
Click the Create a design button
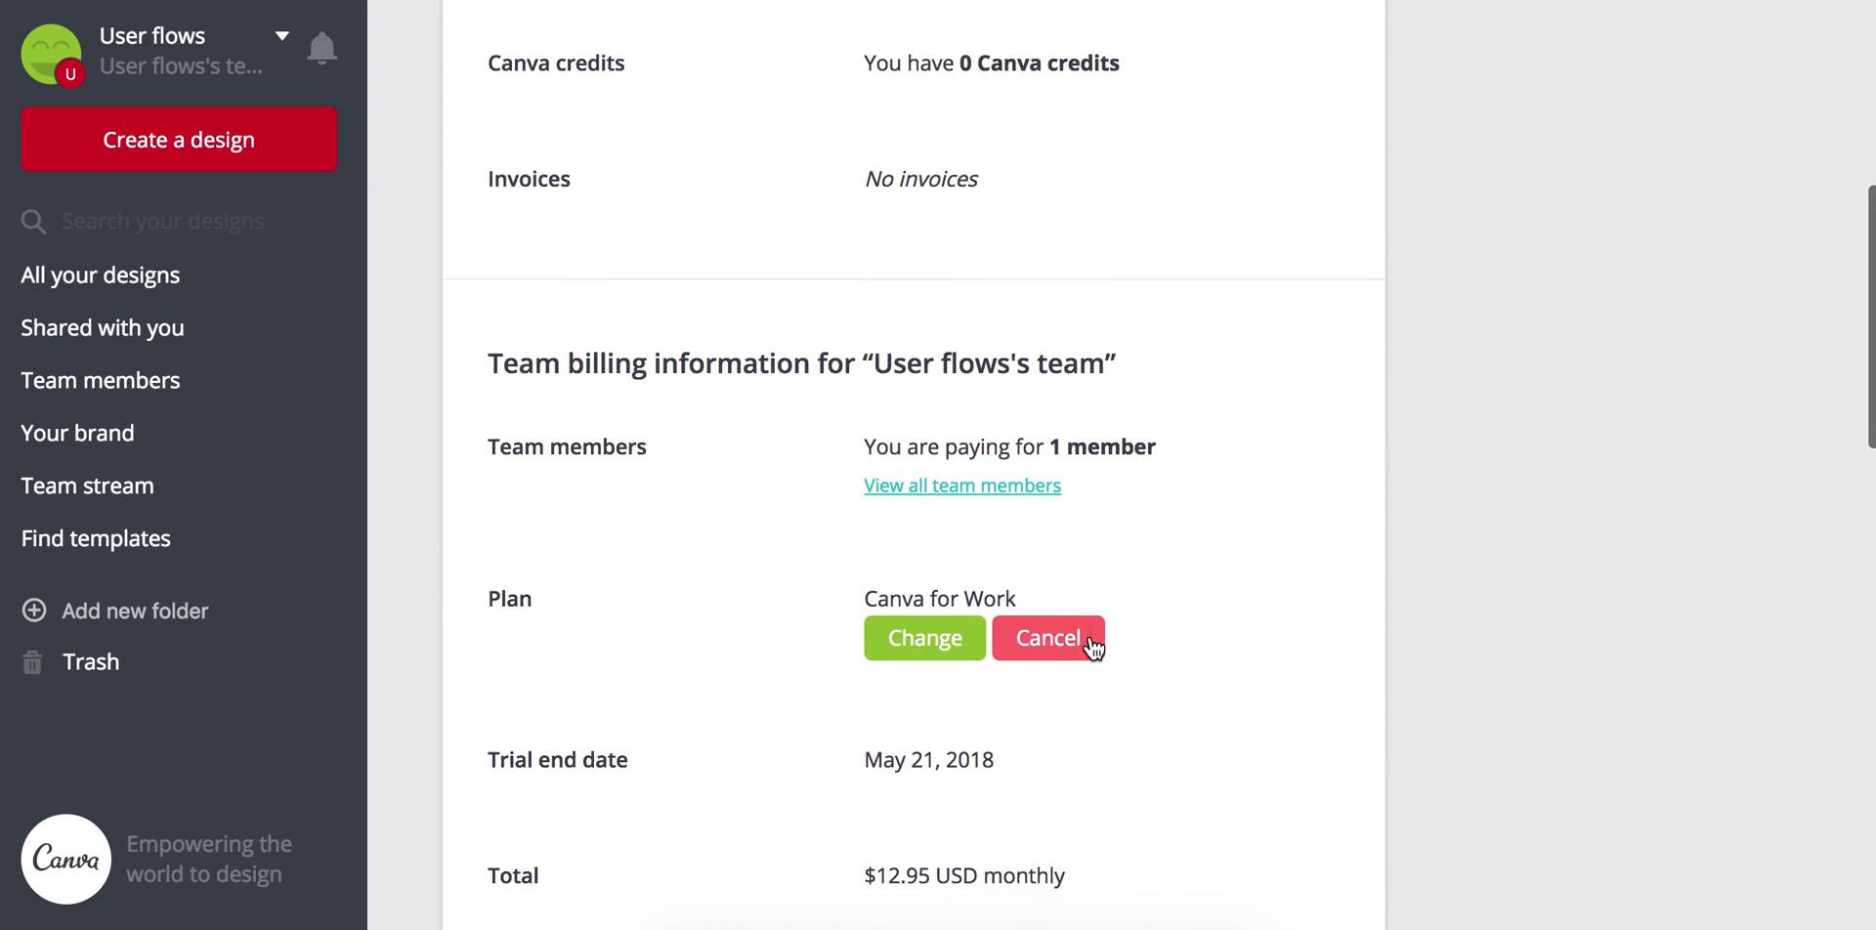179,140
